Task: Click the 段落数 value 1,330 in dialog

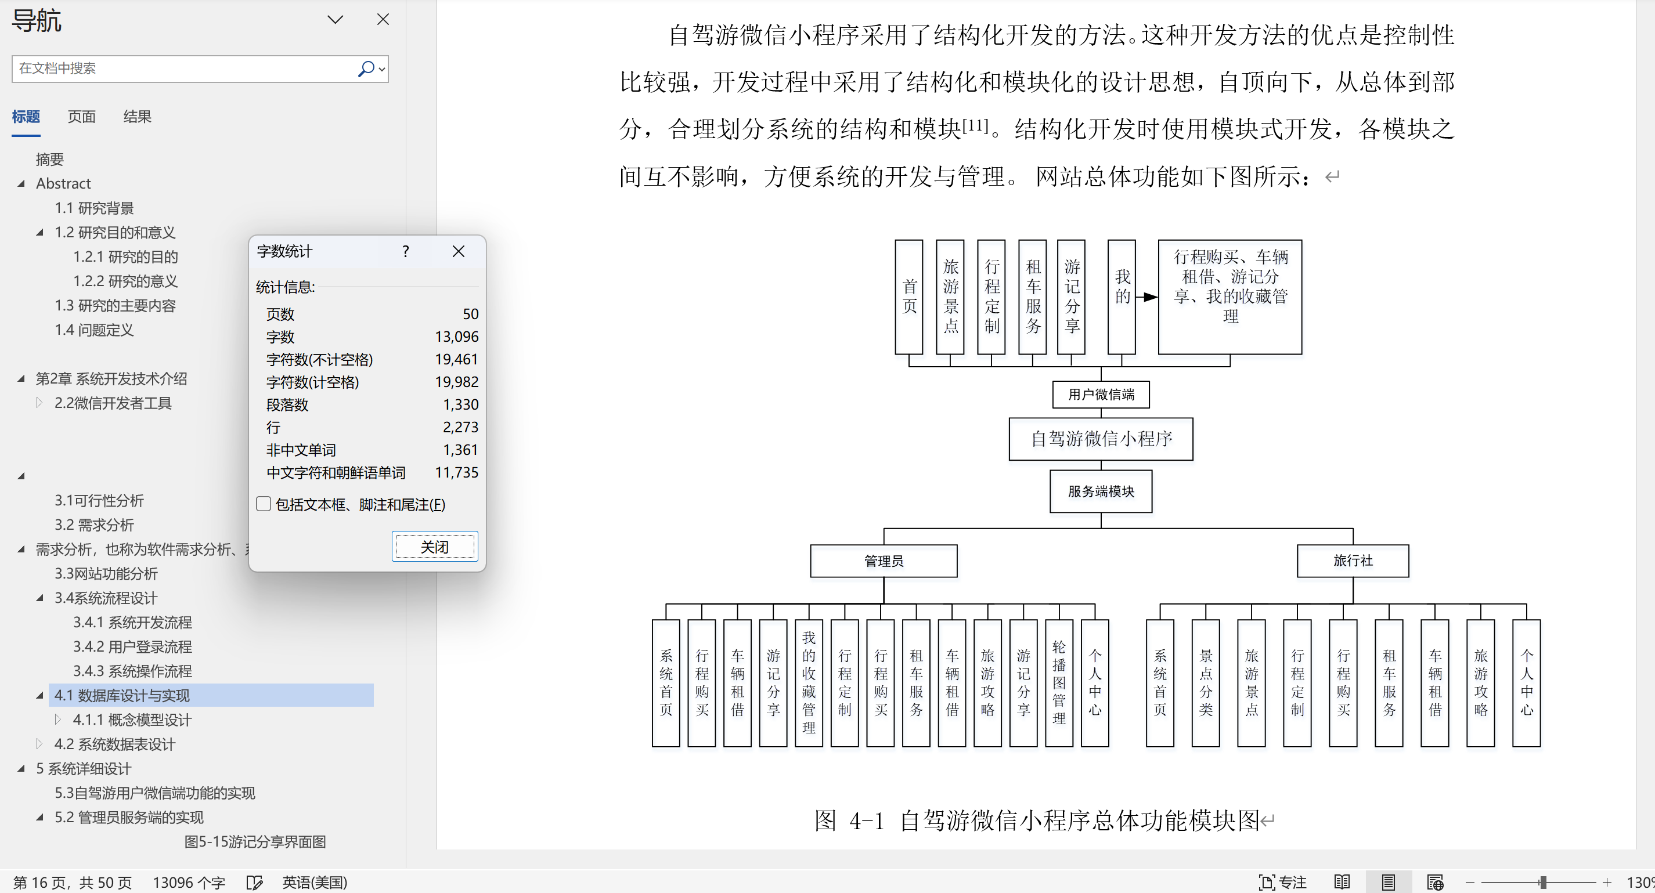Action: coord(461,404)
